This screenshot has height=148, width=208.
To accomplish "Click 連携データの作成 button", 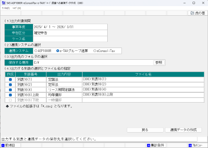I will 183,130.
